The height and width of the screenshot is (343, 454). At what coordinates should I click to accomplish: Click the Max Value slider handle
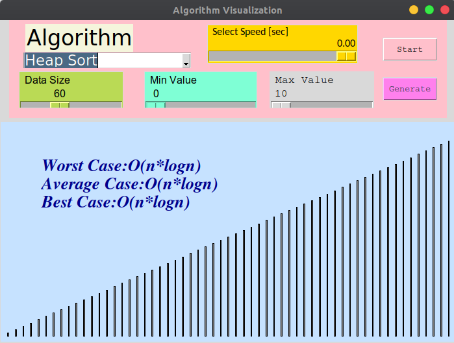click(x=281, y=105)
